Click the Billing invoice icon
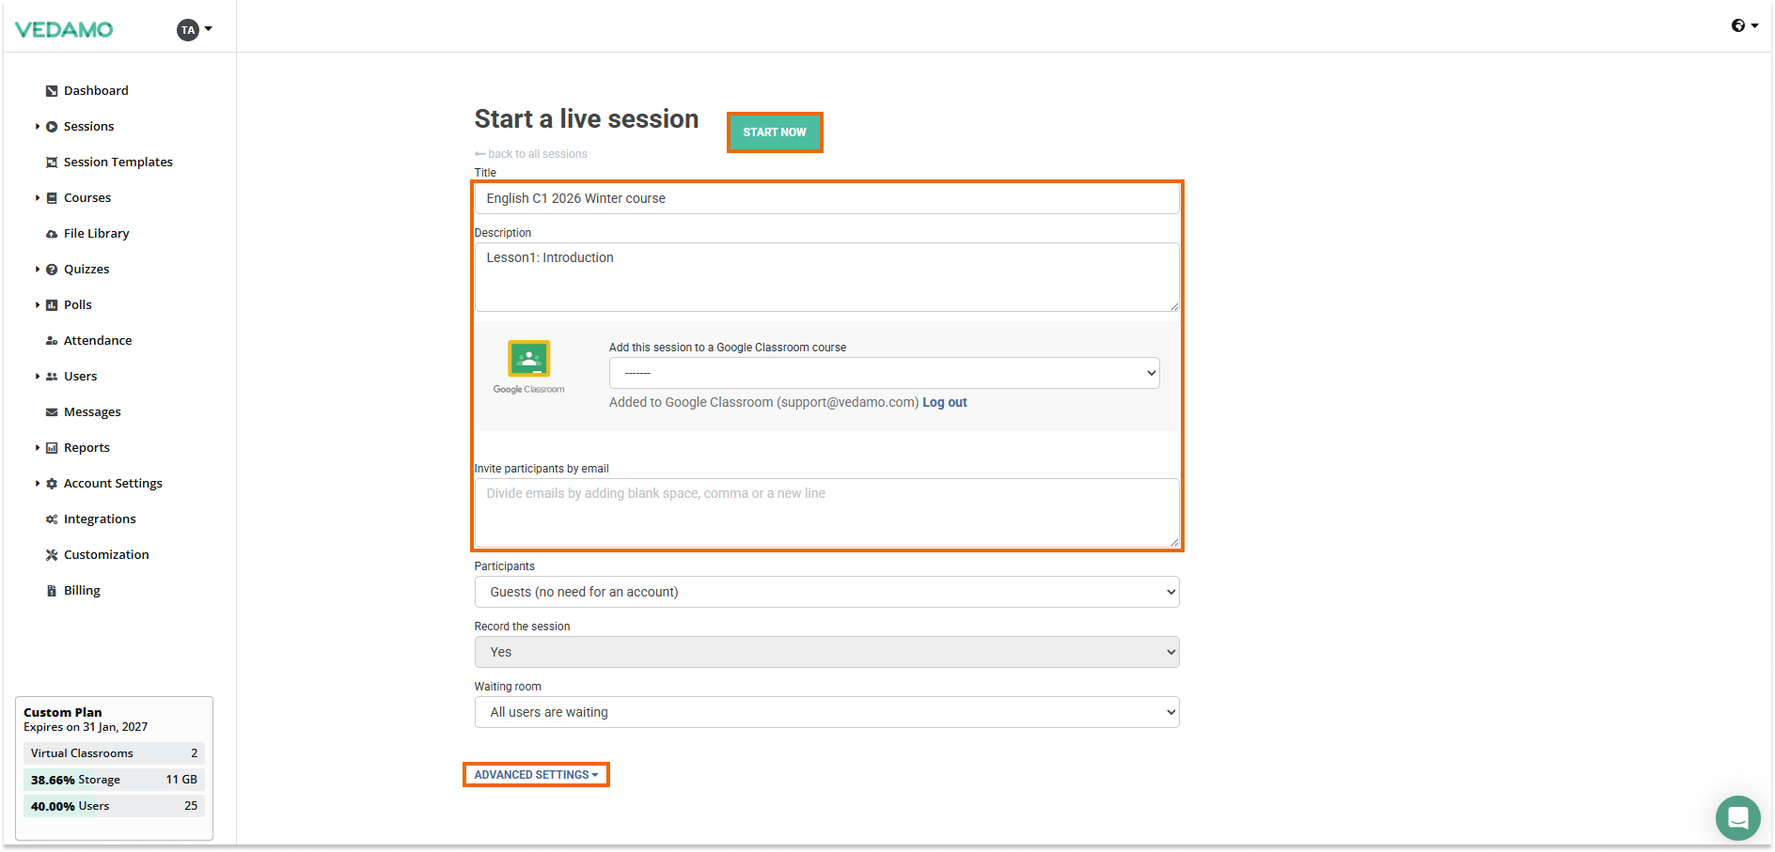This screenshot has height=852, width=1775. point(52,591)
